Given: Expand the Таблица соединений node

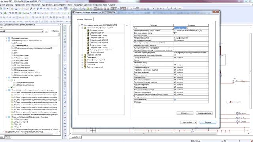Looking at the screenshot, I should point(82,67).
